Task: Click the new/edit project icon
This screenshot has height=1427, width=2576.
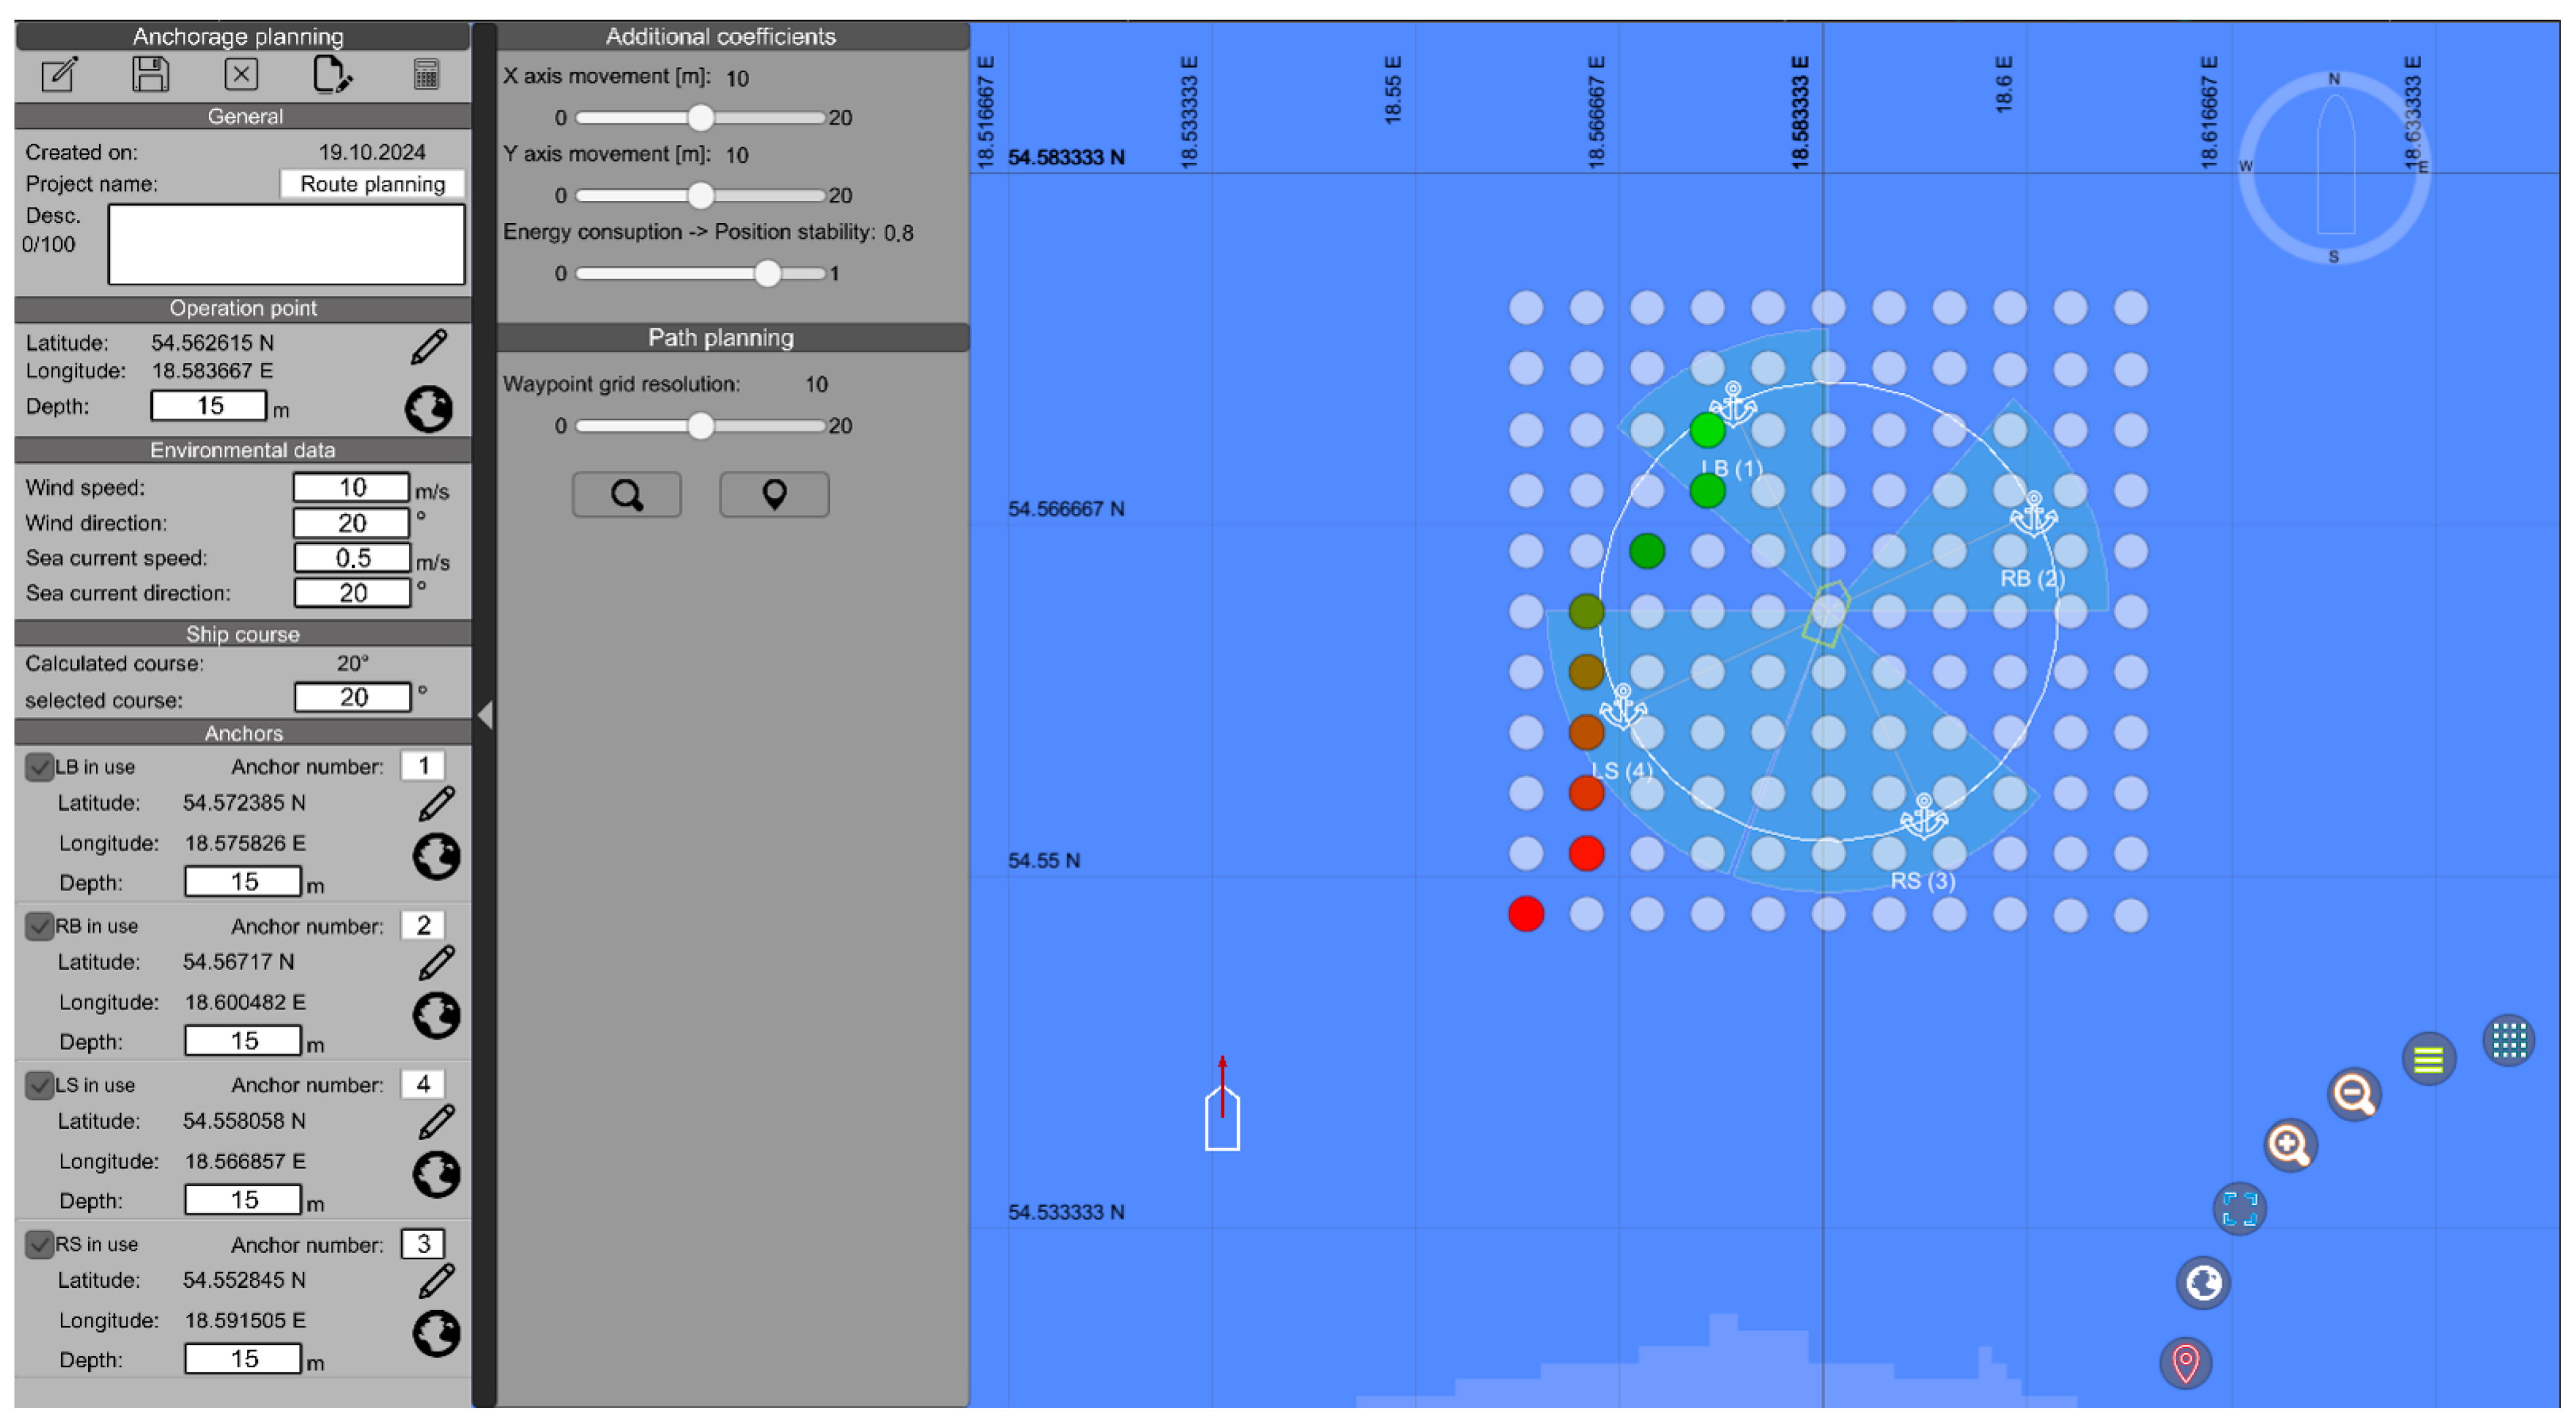Action: [x=59, y=75]
